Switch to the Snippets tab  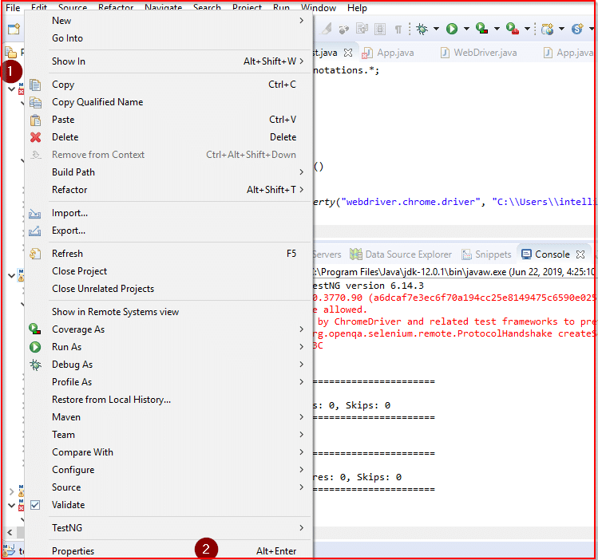tap(486, 254)
